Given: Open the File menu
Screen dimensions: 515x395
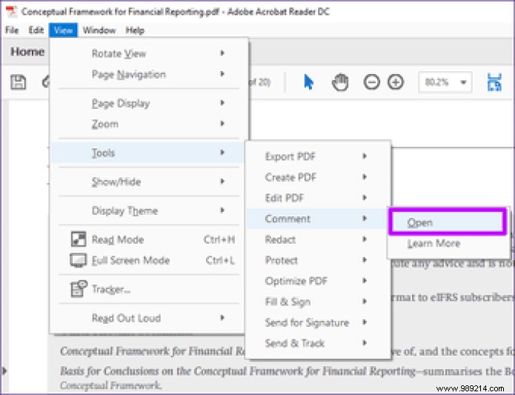Looking at the screenshot, I should pyautogui.click(x=12, y=30).
